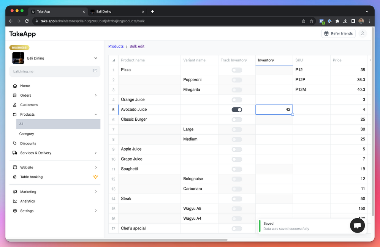Collapse the Products submenu chevron
This screenshot has width=380, height=247.
96,115
